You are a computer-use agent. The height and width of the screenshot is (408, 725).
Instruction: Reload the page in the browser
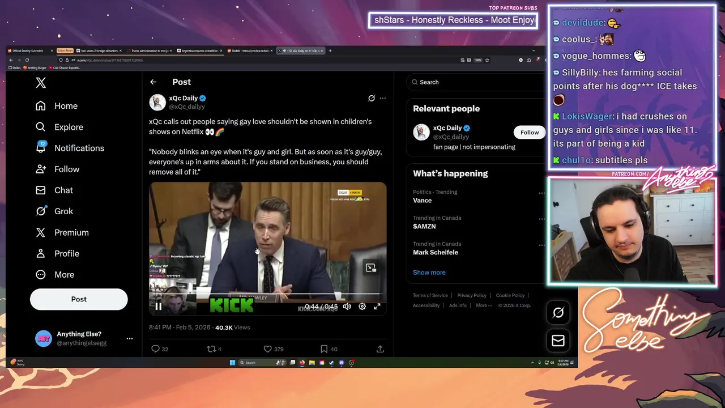coord(27,60)
